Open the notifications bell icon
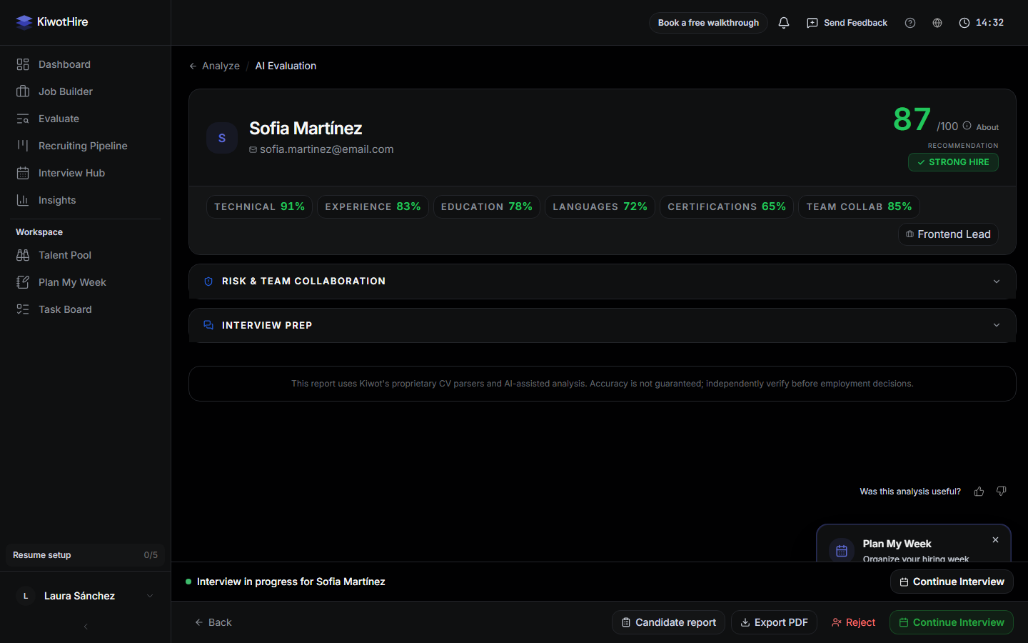This screenshot has width=1028, height=643. (783, 23)
